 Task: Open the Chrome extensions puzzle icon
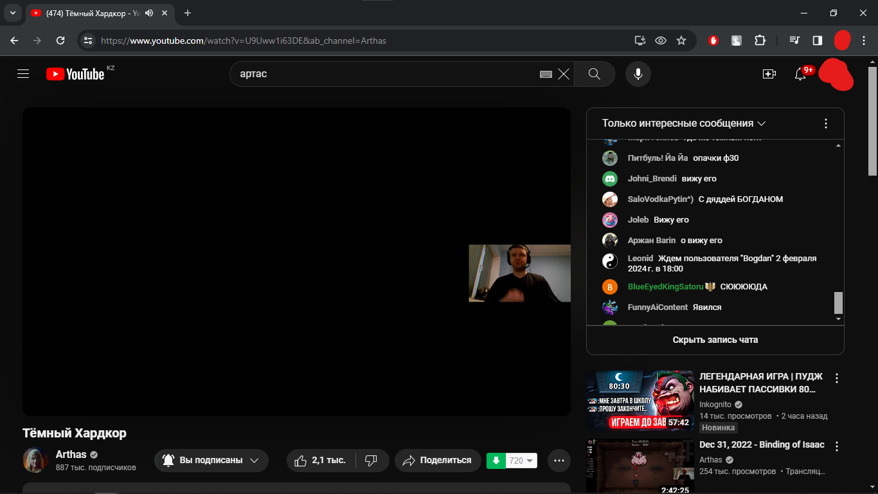pos(760,41)
